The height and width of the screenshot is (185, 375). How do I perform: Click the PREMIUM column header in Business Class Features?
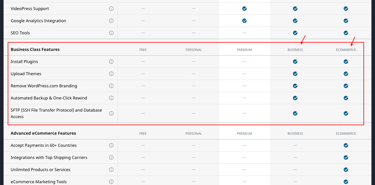[244, 50]
